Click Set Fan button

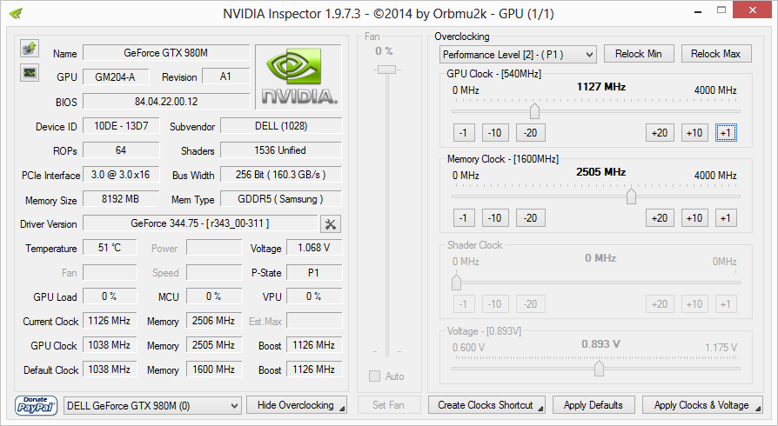pos(388,405)
